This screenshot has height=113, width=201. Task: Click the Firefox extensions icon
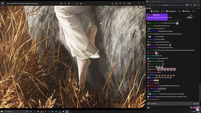[x=195, y=5]
